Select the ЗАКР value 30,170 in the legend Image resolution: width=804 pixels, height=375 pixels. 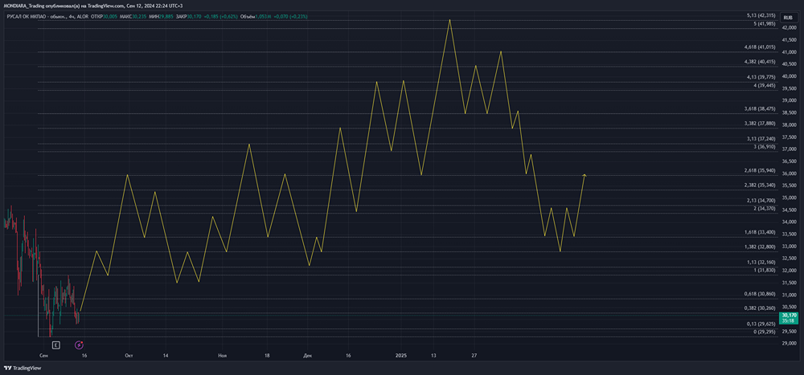click(x=195, y=16)
